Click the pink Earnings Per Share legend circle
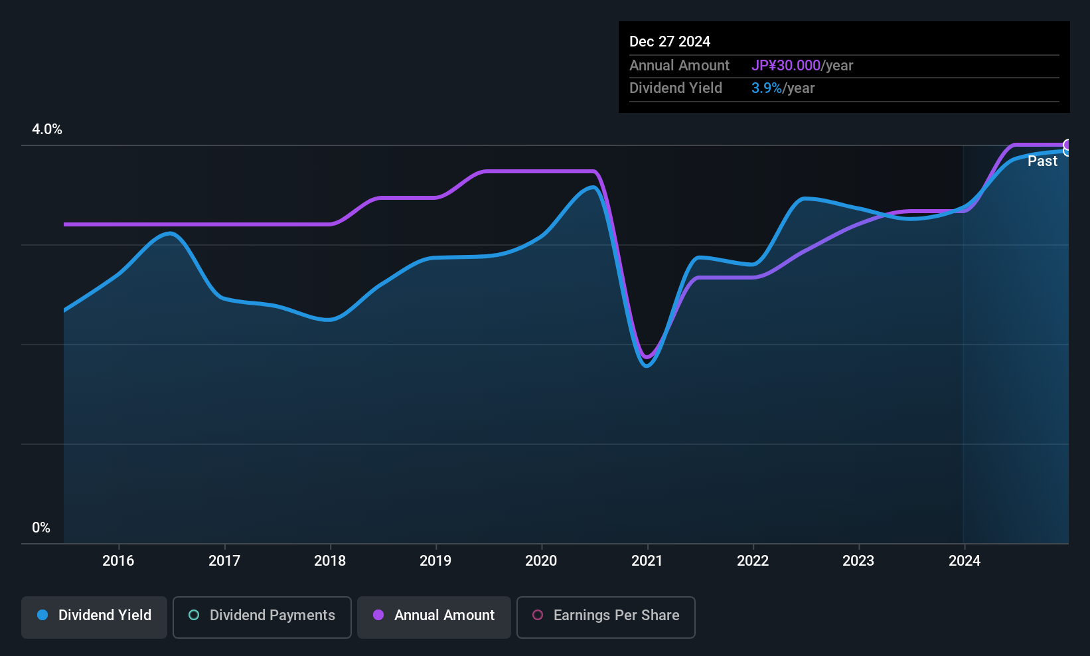Viewport: 1090px width, 656px height. [x=538, y=615]
